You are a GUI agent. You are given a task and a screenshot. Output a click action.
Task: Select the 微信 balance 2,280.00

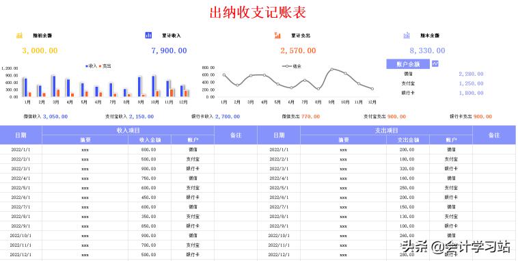[471, 74]
